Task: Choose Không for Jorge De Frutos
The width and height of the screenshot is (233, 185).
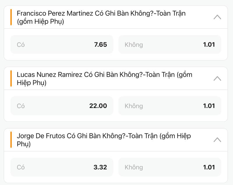Action: click(170, 167)
